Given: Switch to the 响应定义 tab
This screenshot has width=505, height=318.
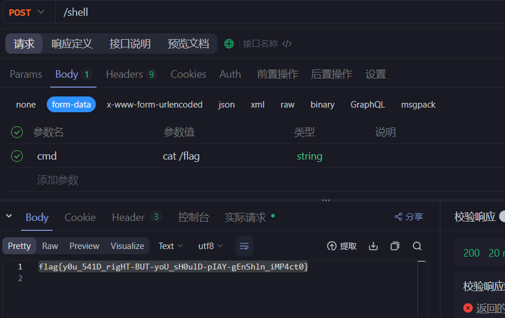Looking at the screenshot, I should pyautogui.click(x=72, y=43).
